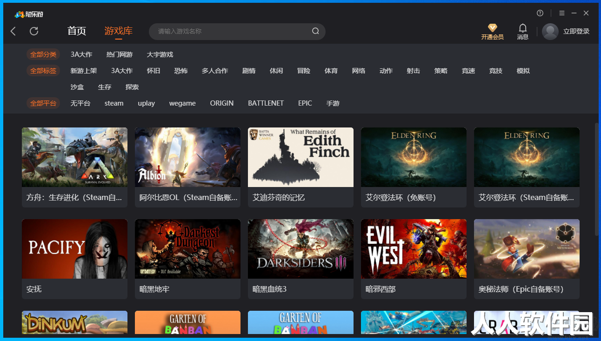The width and height of the screenshot is (601, 341).
Task: Click the game name search field
Action: tap(237, 31)
